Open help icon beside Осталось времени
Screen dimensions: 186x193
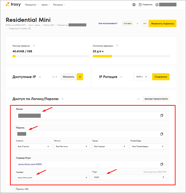point(117,46)
